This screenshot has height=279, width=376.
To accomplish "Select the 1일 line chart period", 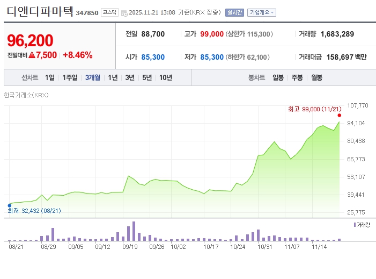I will click(50, 77).
